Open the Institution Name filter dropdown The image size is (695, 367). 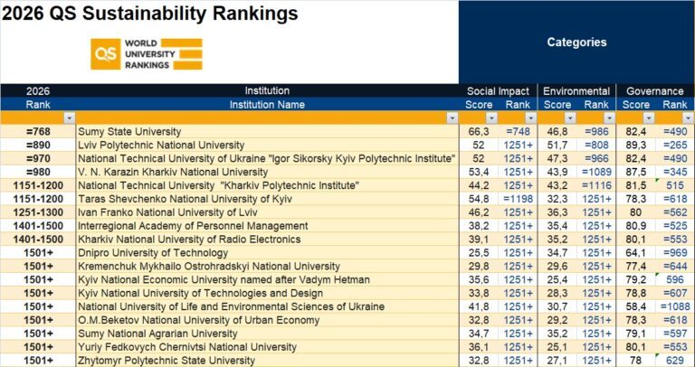coord(452,118)
